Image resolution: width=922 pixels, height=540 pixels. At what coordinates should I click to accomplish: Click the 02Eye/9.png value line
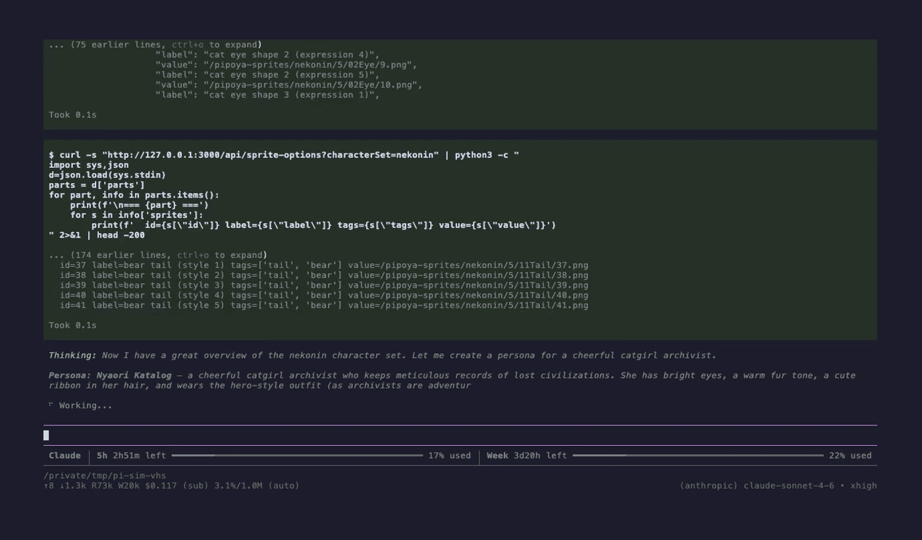click(x=286, y=65)
